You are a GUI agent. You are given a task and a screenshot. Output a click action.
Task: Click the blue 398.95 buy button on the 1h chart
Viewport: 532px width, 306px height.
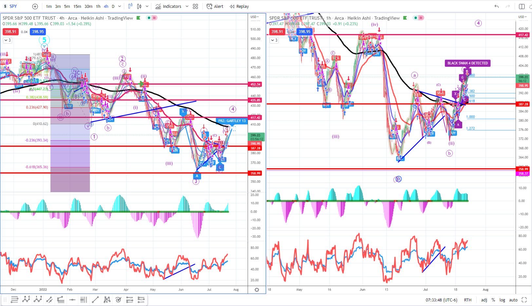[x=305, y=32]
